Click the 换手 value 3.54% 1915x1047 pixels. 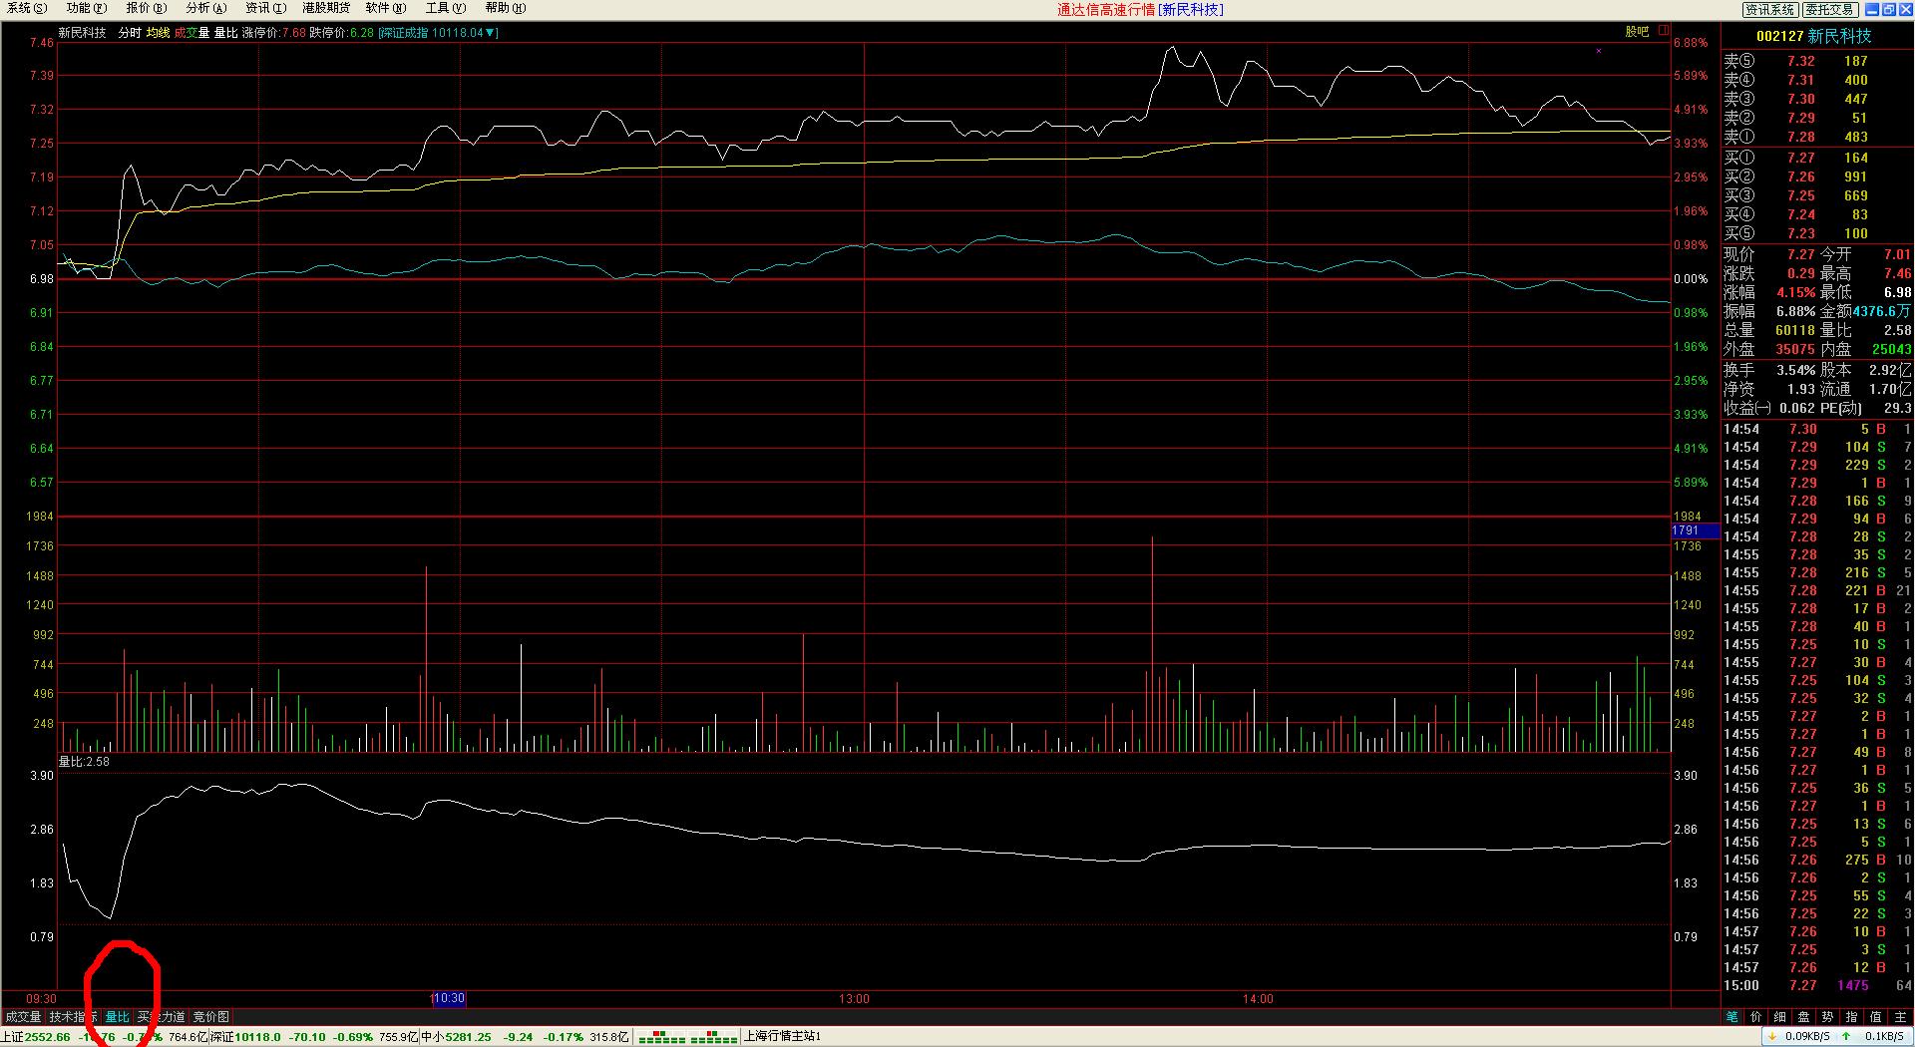pyautogui.click(x=1795, y=370)
